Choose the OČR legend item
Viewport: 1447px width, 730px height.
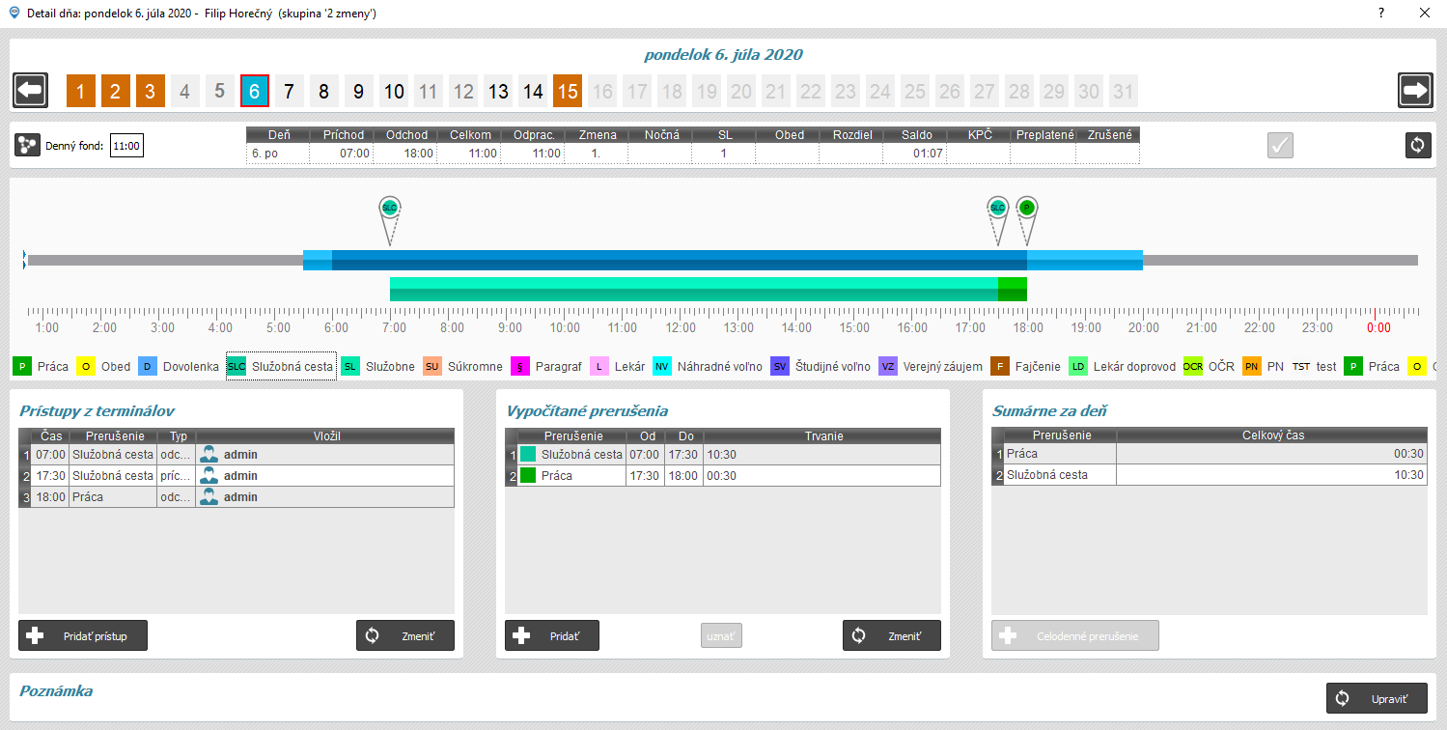(x=1209, y=367)
